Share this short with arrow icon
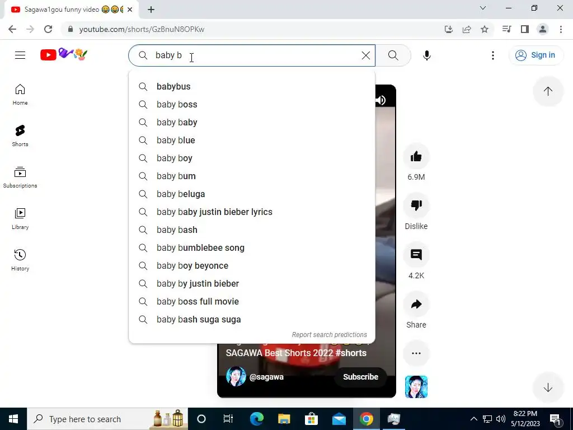573x430 pixels. (416, 304)
